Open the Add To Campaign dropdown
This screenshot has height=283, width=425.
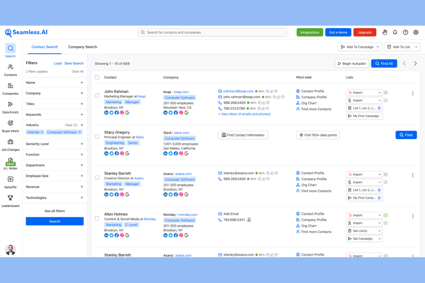359,47
